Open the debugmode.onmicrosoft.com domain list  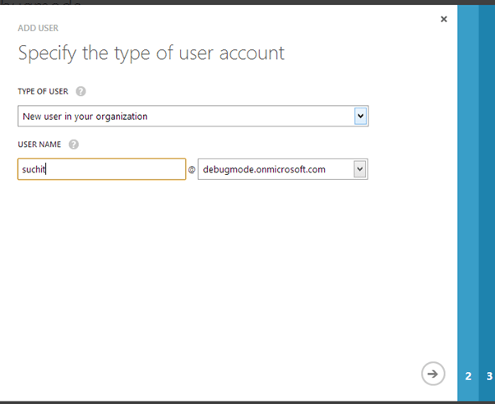(x=275, y=169)
